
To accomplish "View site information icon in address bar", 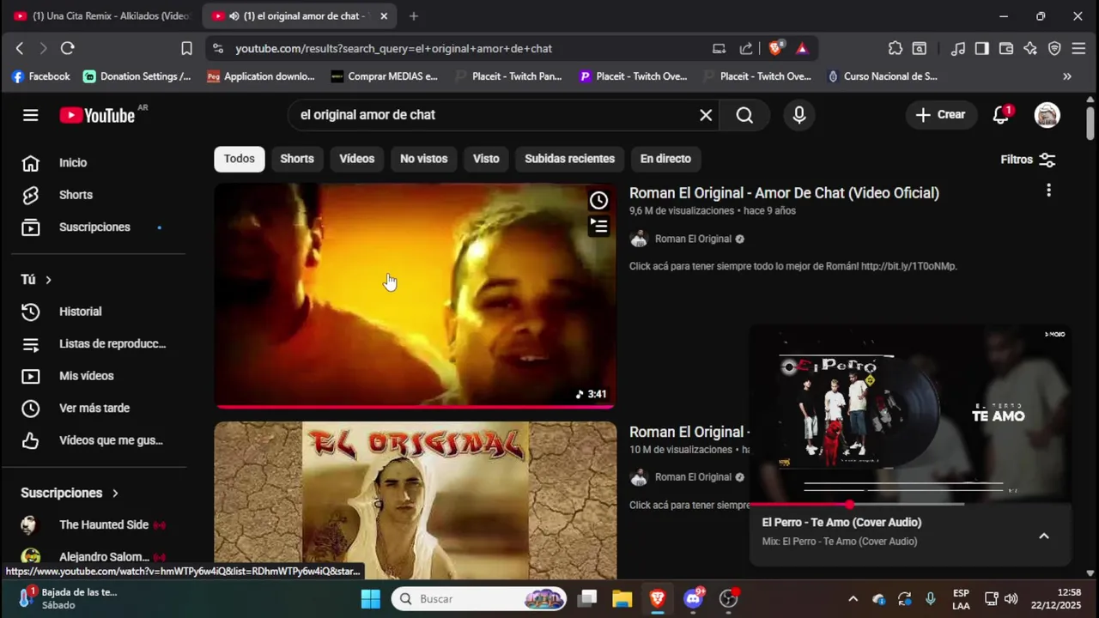I will 218,49.
